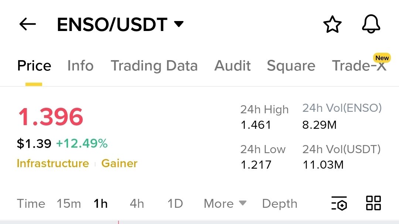This screenshot has height=224, width=399.
Task: Select the Audit tab
Action: [x=232, y=66]
